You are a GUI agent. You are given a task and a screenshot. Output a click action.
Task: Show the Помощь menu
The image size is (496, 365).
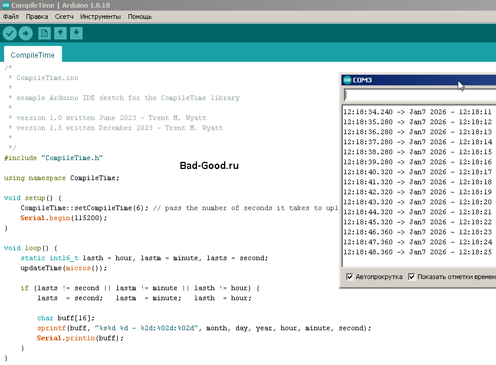click(x=140, y=16)
